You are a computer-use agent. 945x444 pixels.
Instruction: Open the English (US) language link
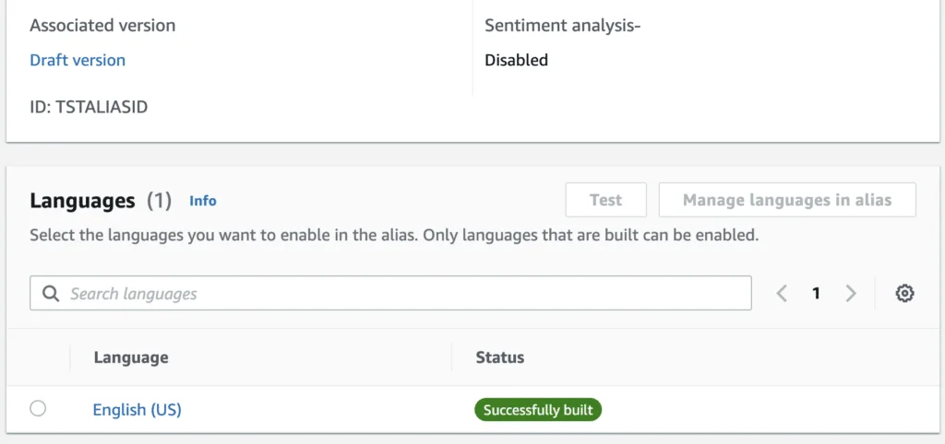click(137, 410)
